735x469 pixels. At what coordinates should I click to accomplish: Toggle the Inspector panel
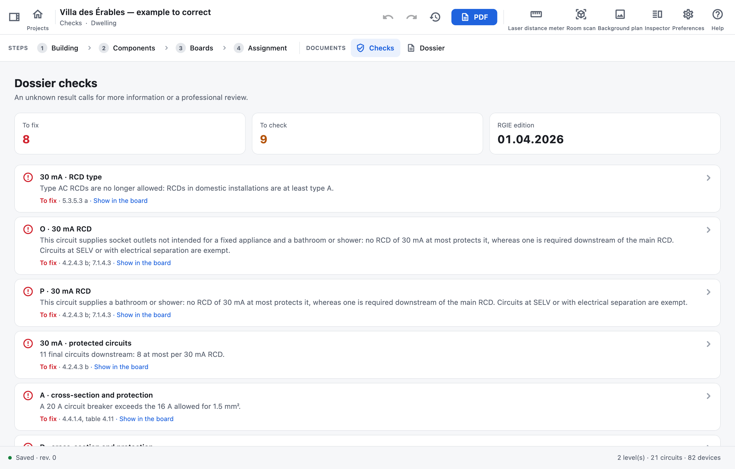pyautogui.click(x=657, y=20)
